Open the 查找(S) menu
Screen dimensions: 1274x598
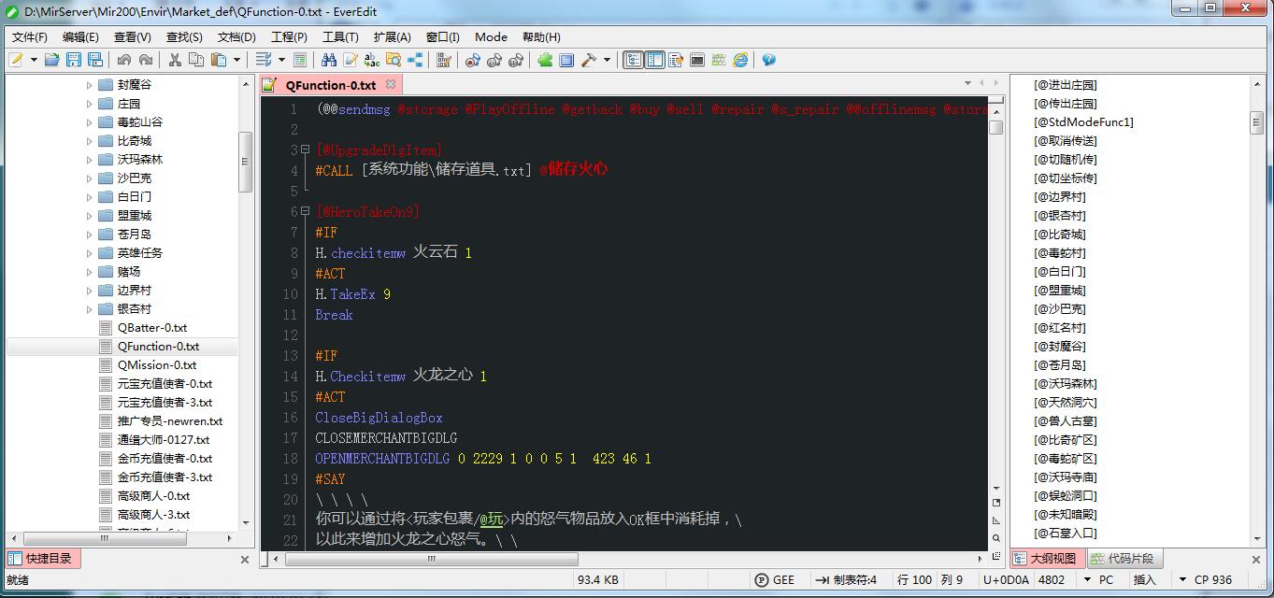coord(184,37)
